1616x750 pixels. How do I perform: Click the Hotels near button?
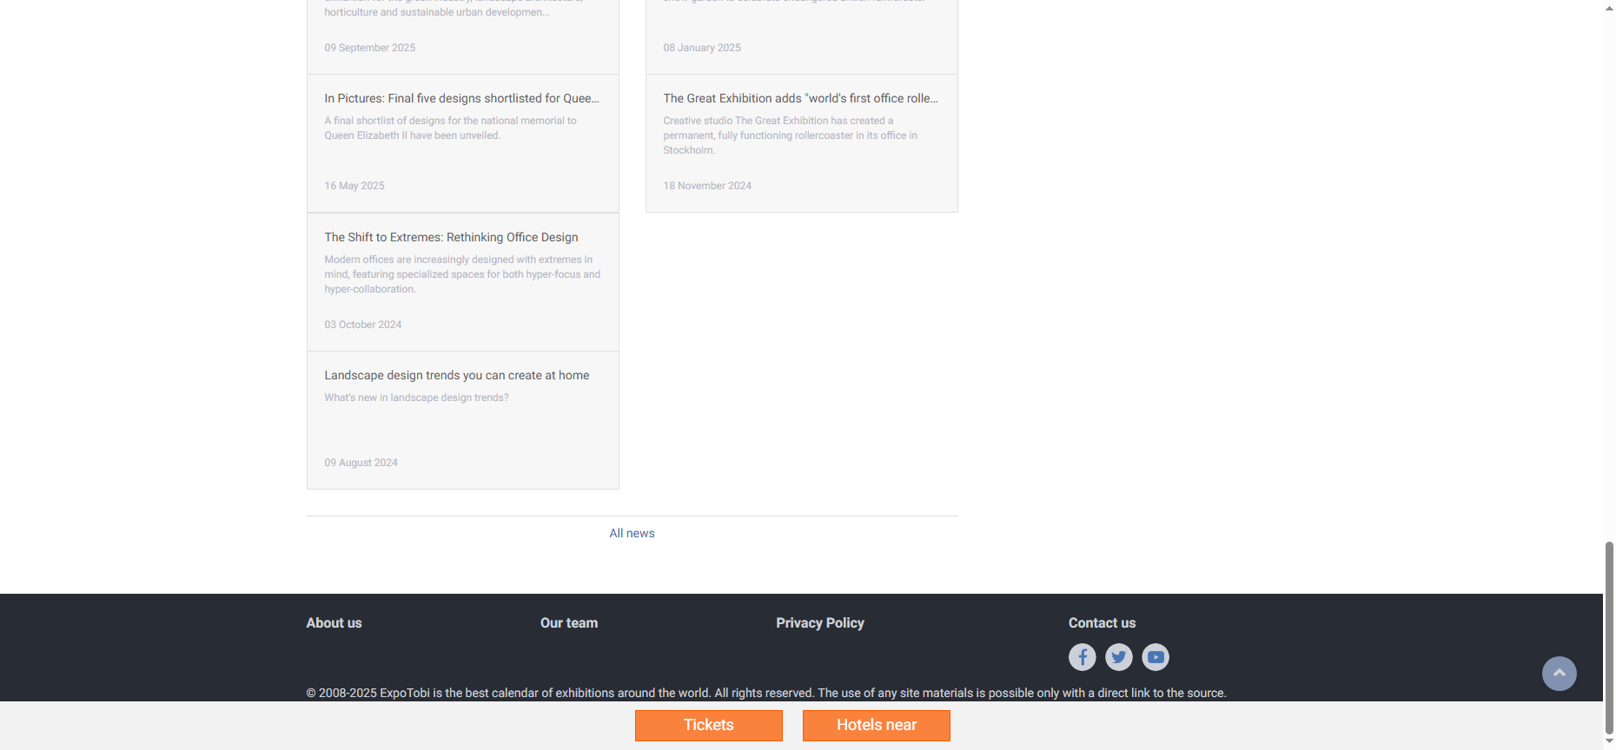(x=876, y=725)
